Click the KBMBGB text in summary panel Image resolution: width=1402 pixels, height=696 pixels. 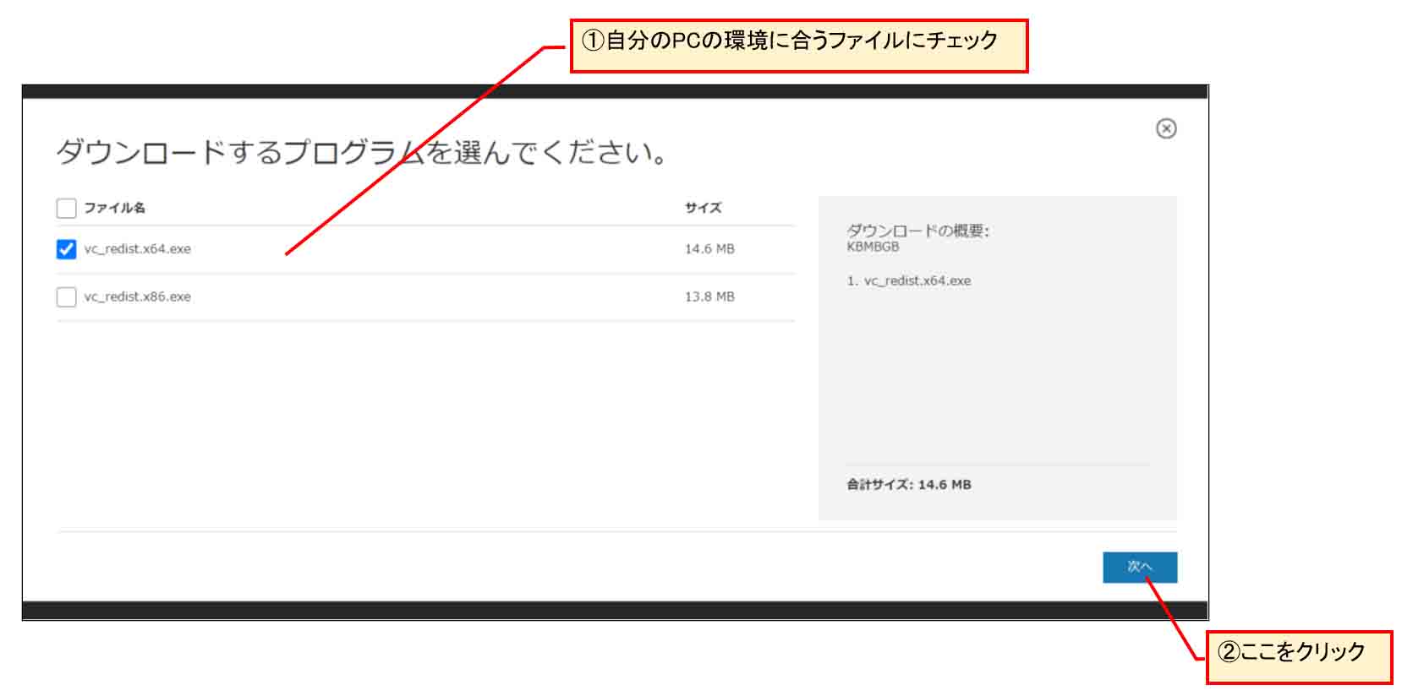point(873,247)
